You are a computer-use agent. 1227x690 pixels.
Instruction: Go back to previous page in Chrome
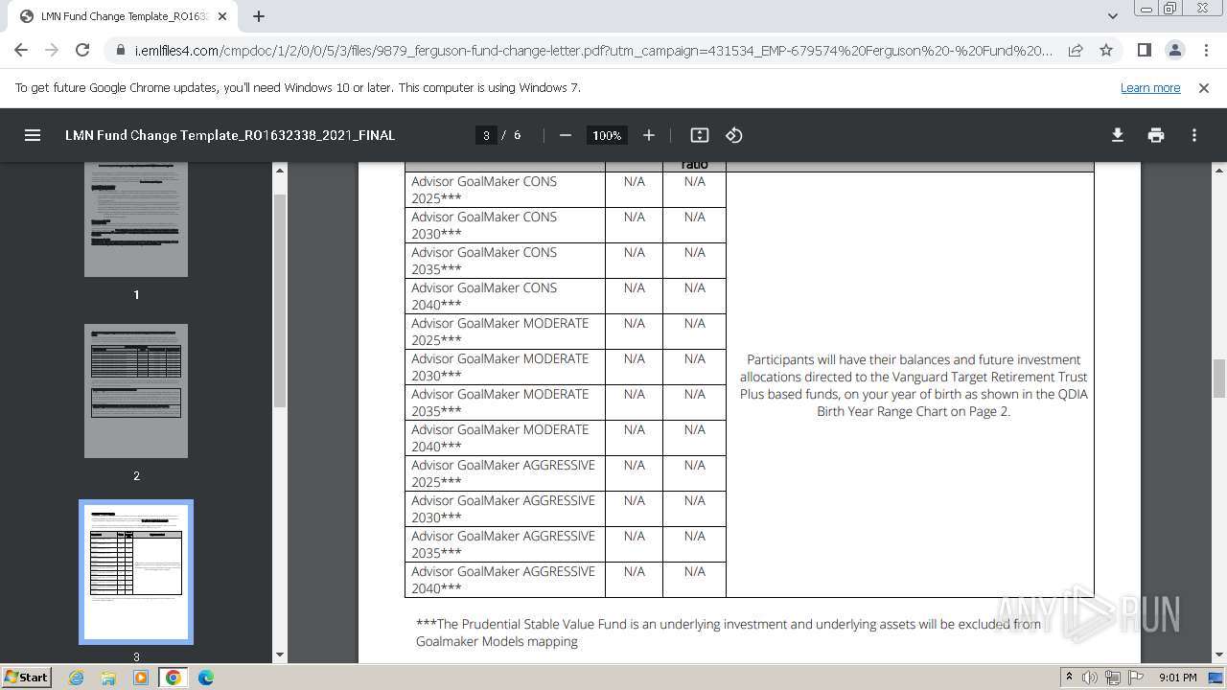click(21, 50)
